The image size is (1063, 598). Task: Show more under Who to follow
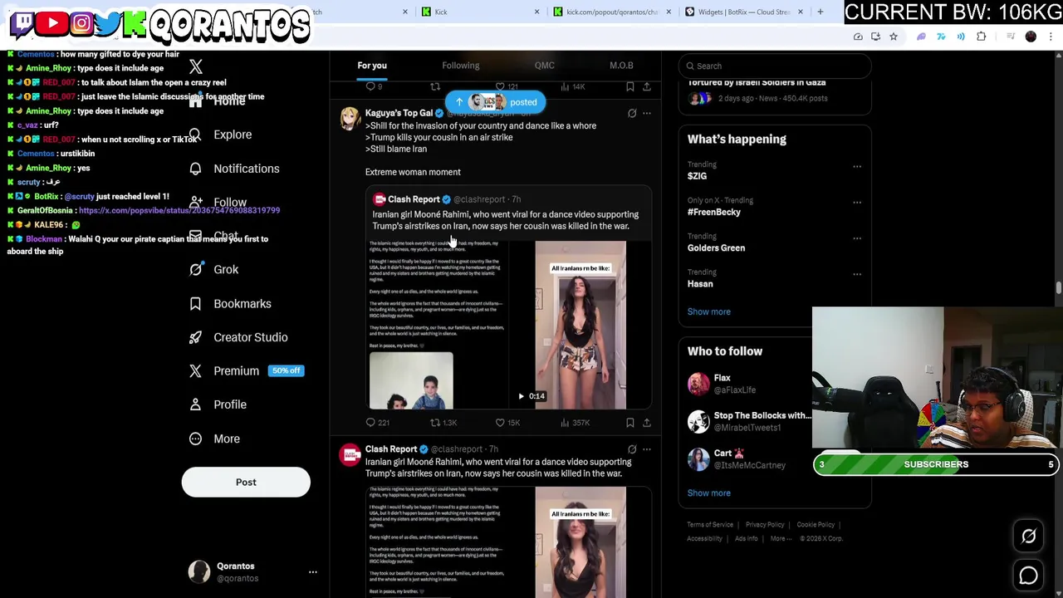pos(708,493)
